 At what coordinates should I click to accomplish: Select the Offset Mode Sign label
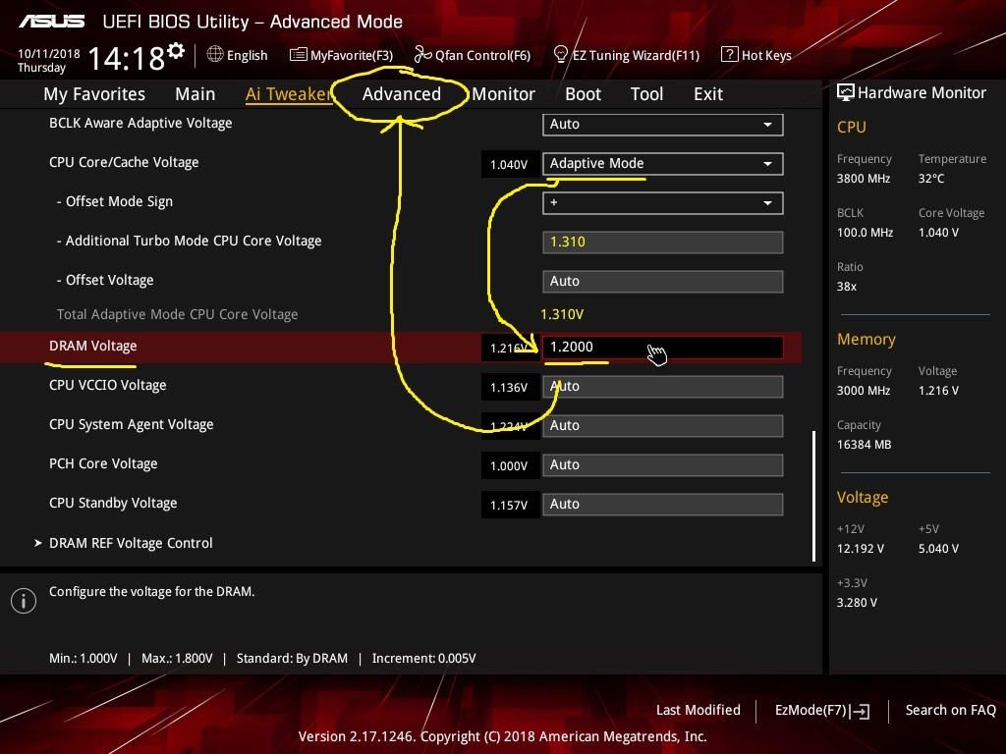click(115, 202)
